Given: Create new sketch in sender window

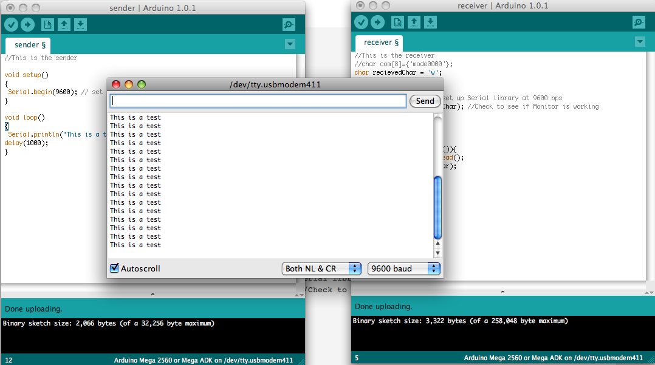Looking at the screenshot, I should click(x=47, y=24).
